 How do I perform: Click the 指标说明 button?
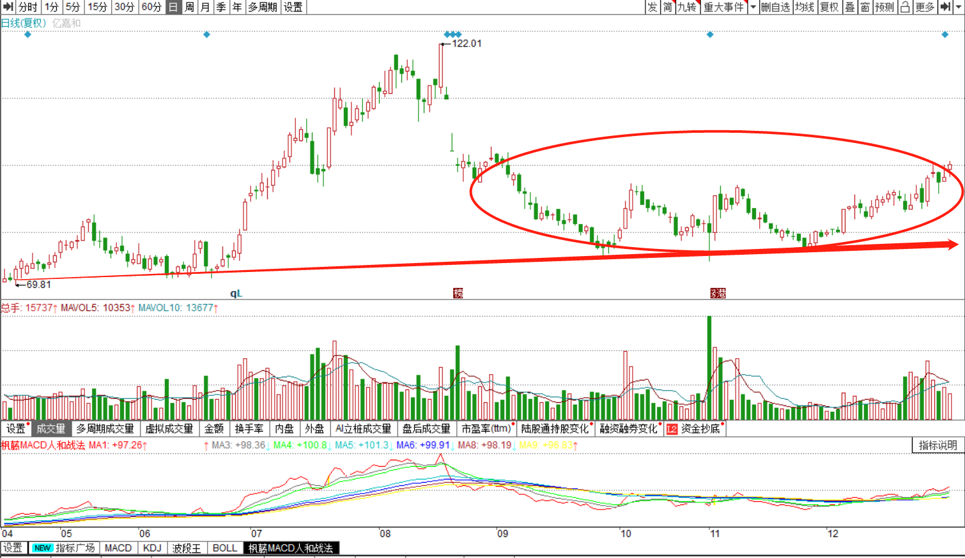(x=938, y=445)
